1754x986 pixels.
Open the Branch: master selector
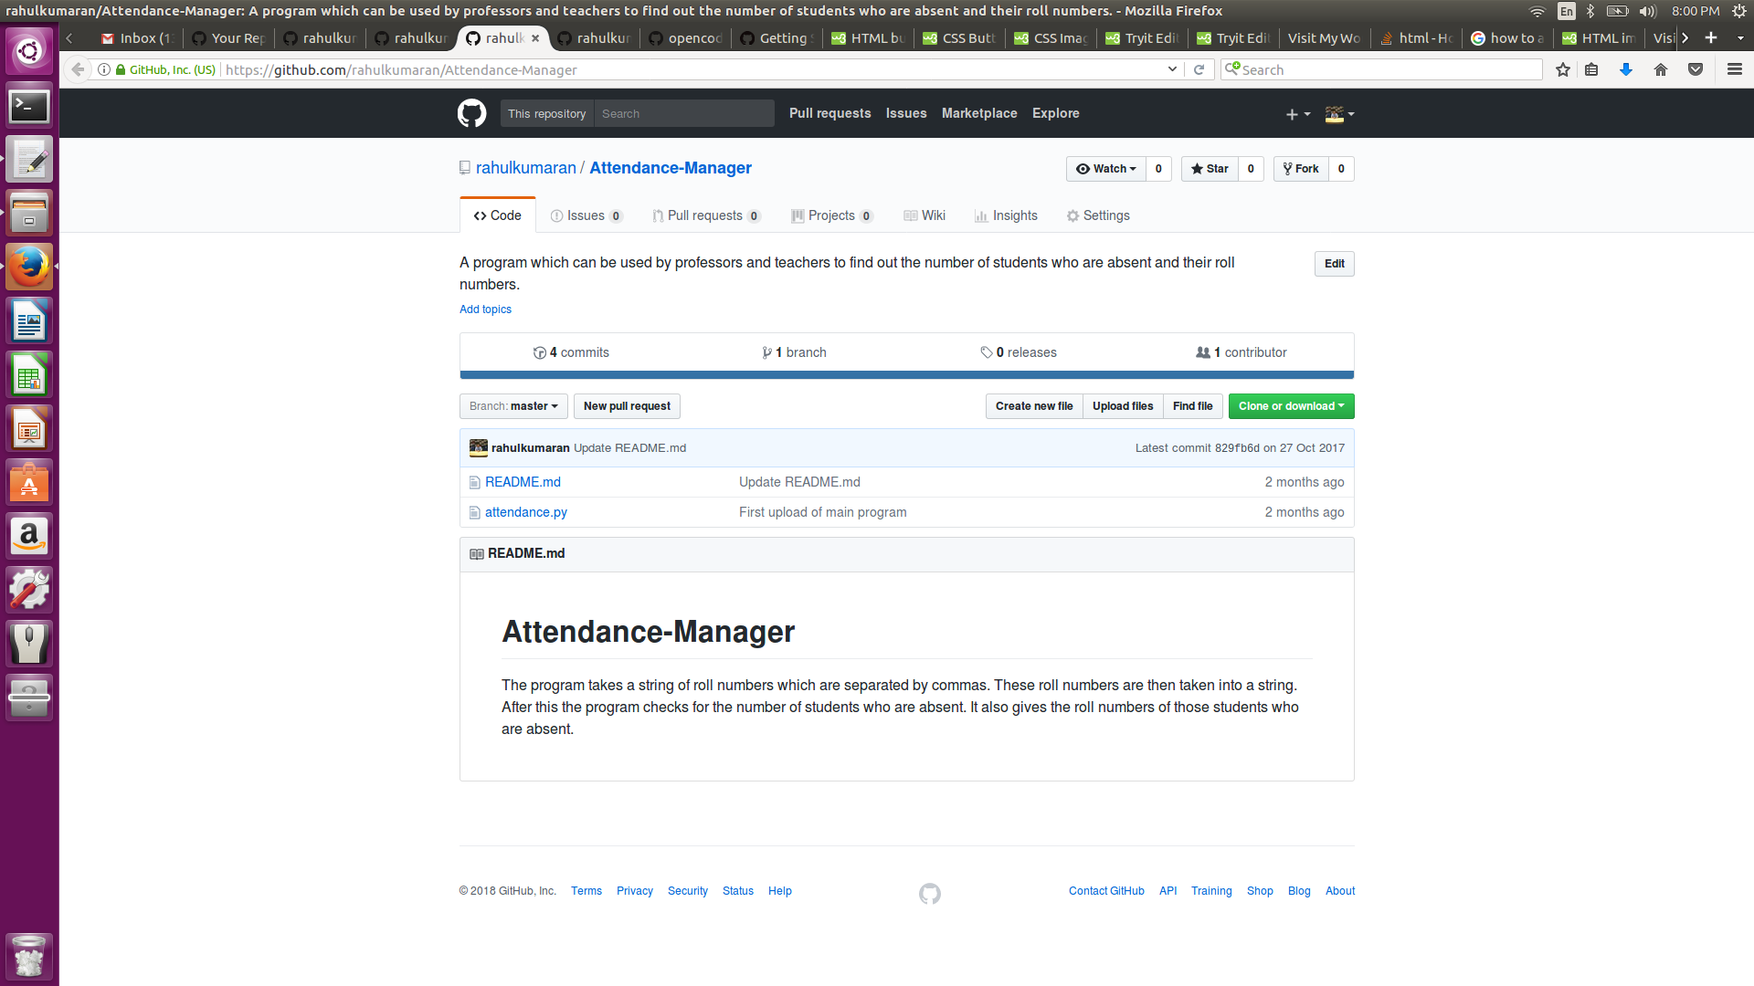[513, 406]
